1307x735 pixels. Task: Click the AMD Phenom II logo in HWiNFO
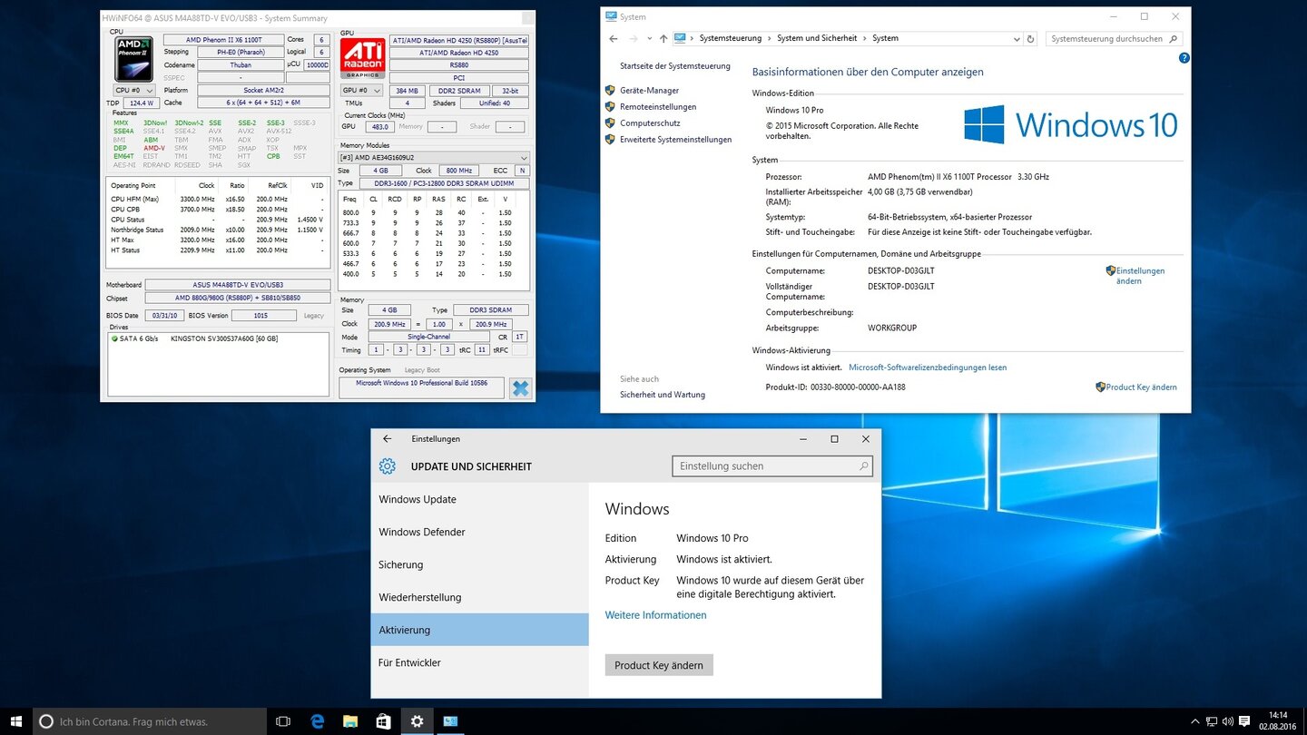[133, 59]
